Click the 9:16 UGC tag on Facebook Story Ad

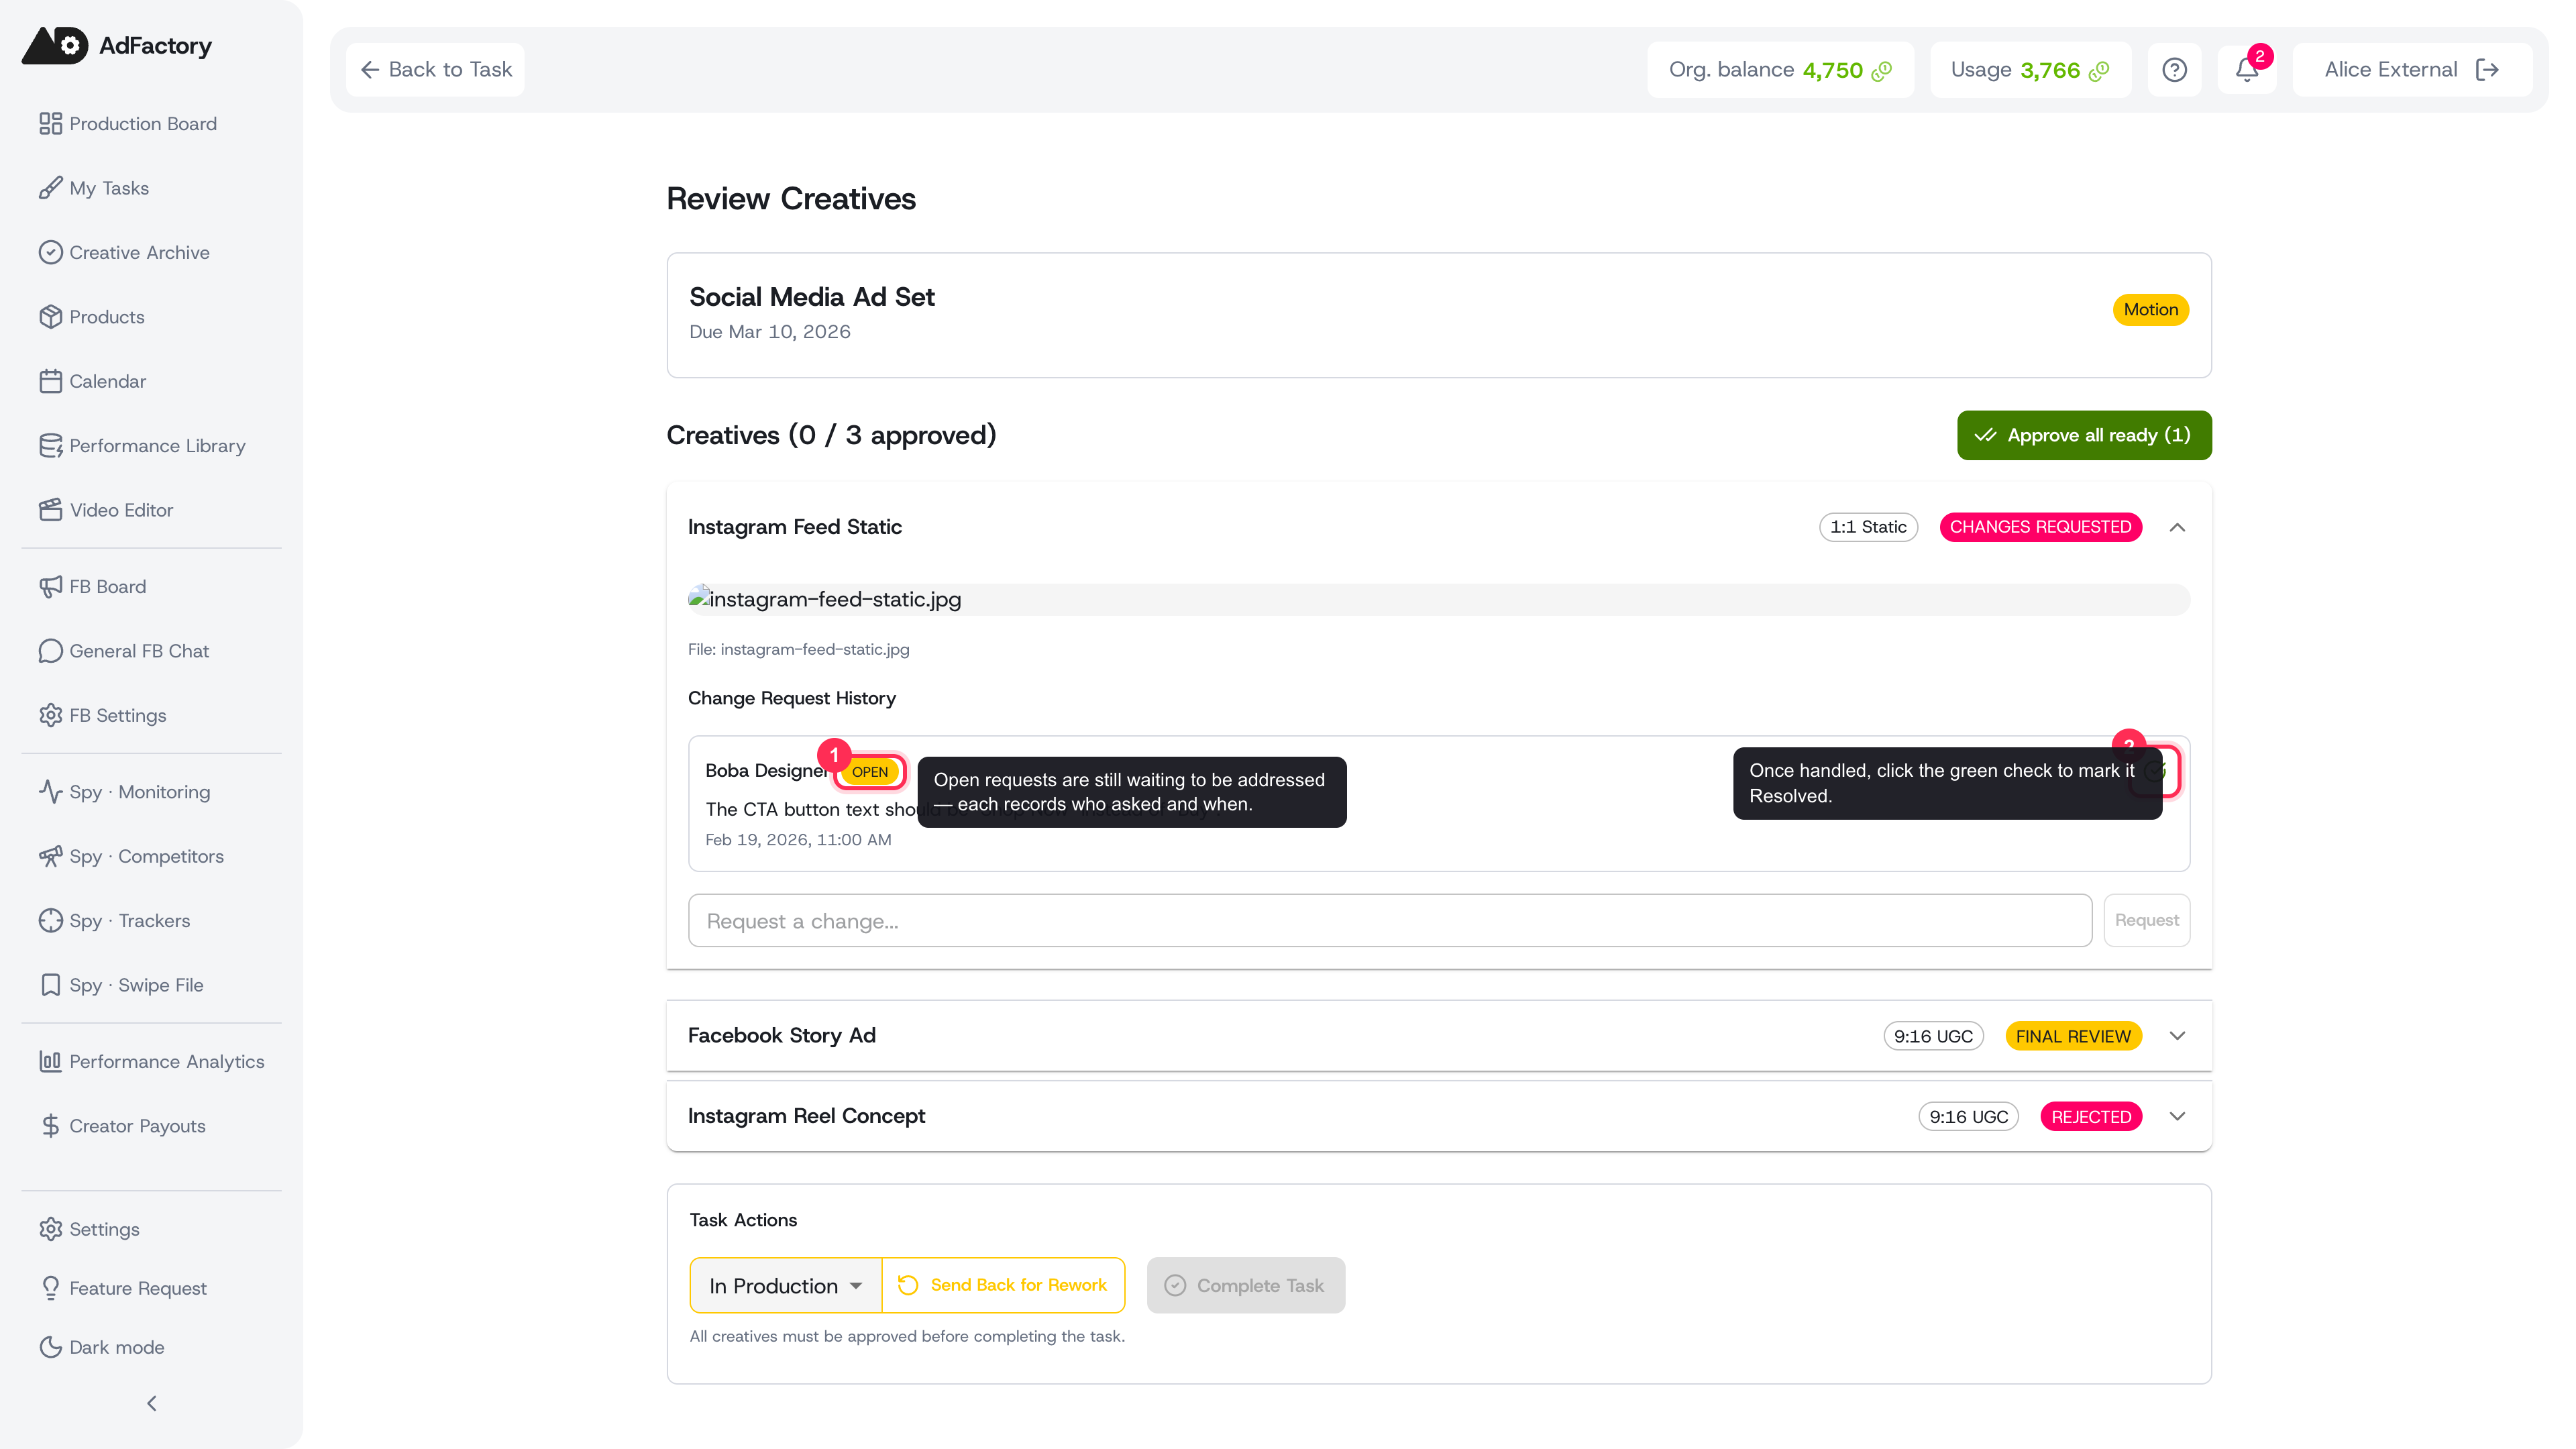tap(1933, 1037)
